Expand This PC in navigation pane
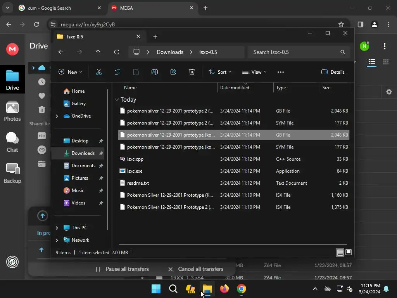Screen dimensions: 397x298 pyautogui.click(x=57, y=227)
